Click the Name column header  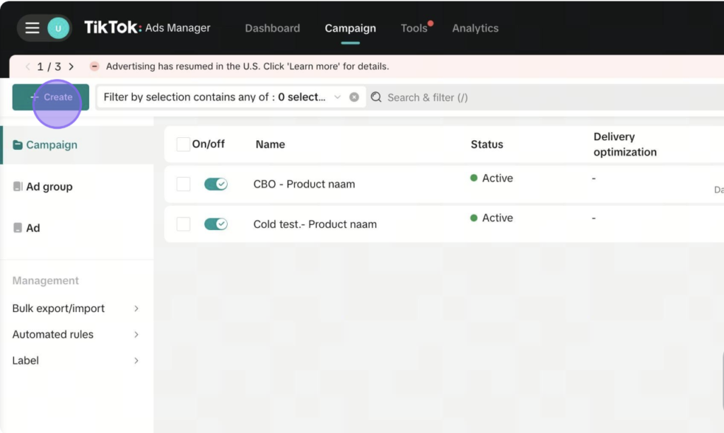pos(270,144)
